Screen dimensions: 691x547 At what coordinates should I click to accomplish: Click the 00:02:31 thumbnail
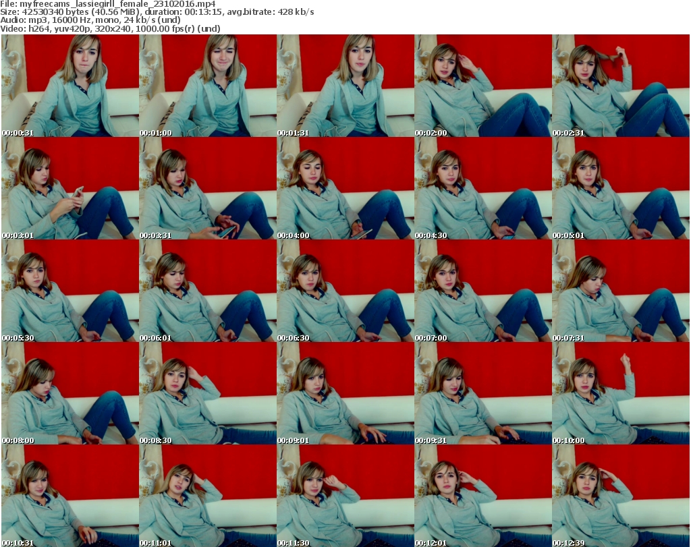[620, 86]
